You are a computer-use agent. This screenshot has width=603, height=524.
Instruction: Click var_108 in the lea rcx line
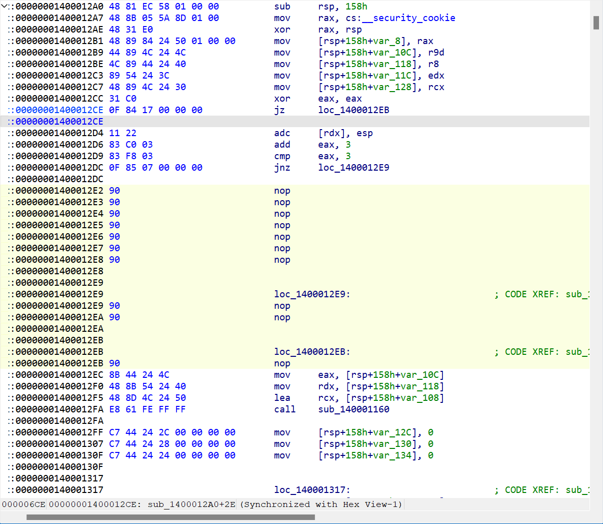coord(420,398)
